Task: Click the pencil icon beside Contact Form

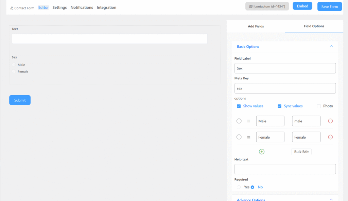Action: (x=12, y=8)
